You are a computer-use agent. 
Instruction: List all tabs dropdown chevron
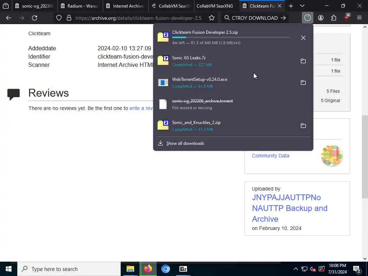click(302, 6)
